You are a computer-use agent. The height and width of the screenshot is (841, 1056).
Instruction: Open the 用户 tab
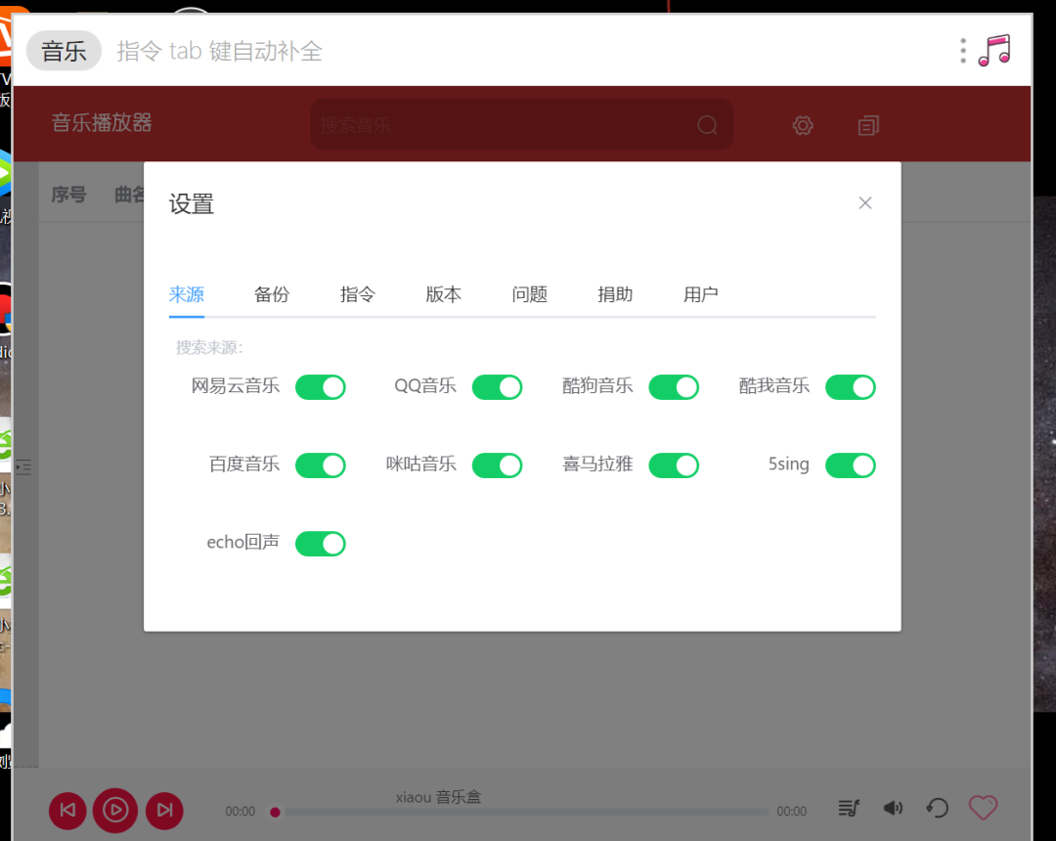700,294
